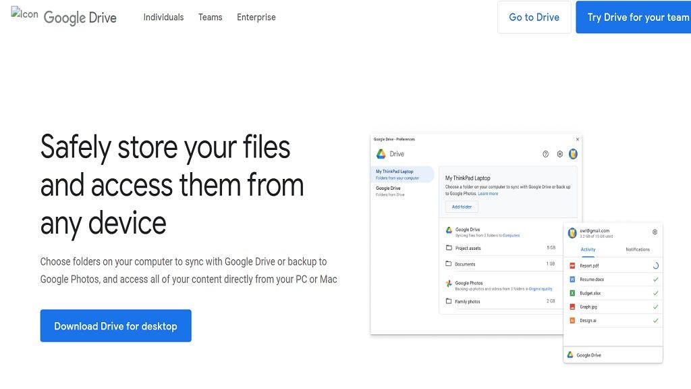Switch to the Activity tab
This screenshot has width=691, height=389.
click(x=588, y=250)
